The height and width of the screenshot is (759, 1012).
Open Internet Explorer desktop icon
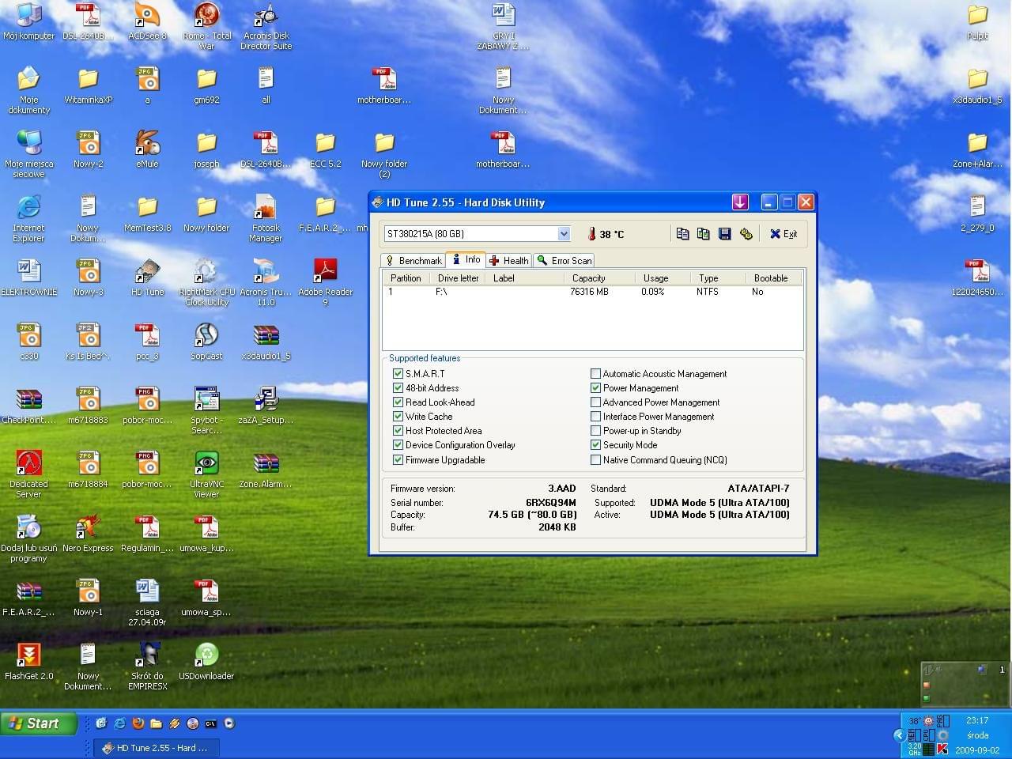point(28,218)
